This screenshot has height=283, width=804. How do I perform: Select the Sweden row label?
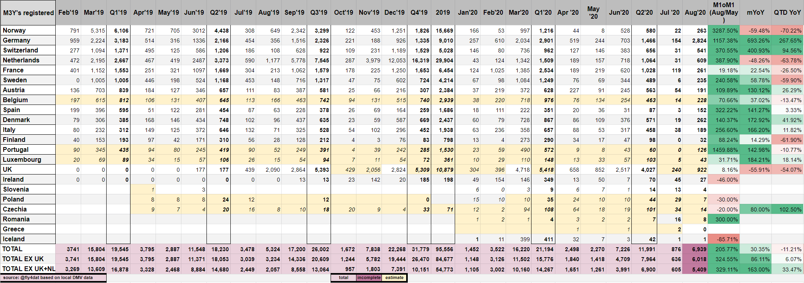(x=28, y=80)
